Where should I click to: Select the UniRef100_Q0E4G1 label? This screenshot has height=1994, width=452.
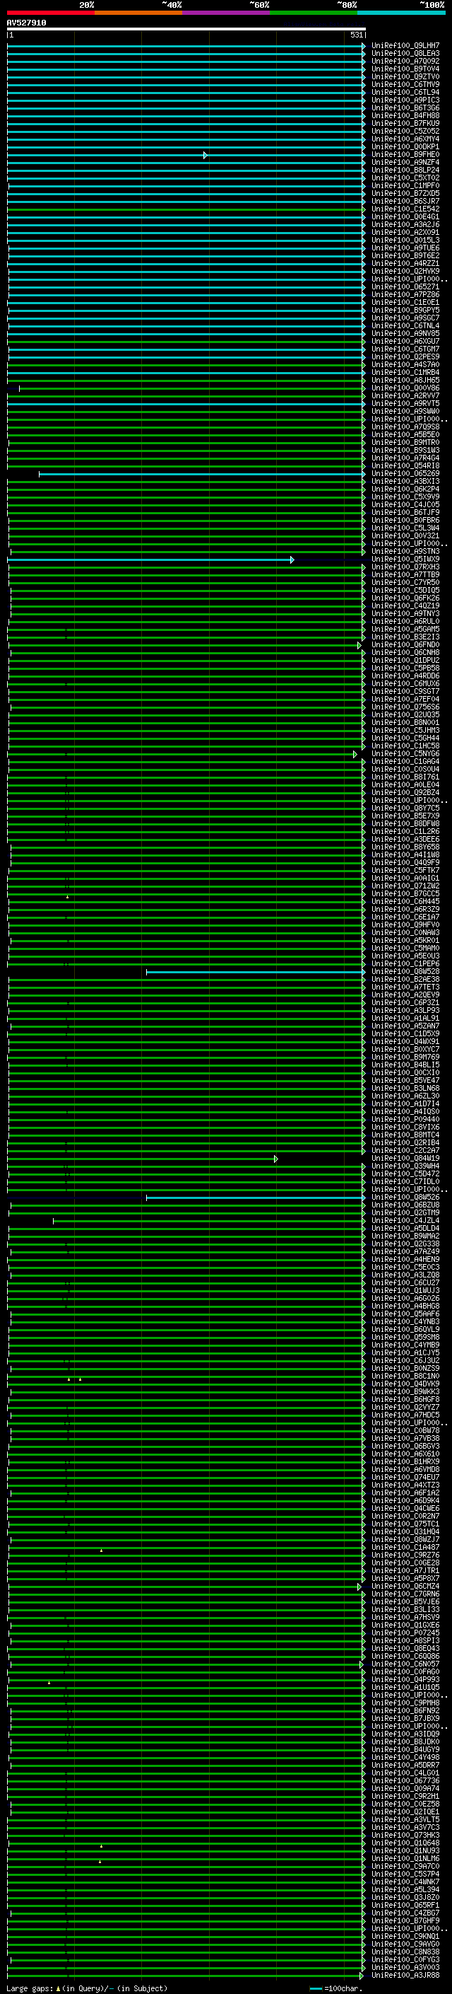pyautogui.click(x=405, y=216)
